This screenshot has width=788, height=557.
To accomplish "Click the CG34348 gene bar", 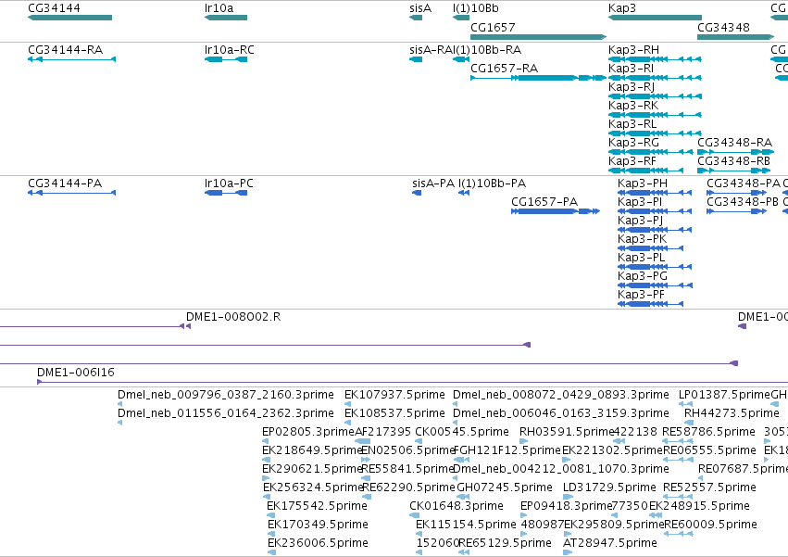I will (736, 37).
